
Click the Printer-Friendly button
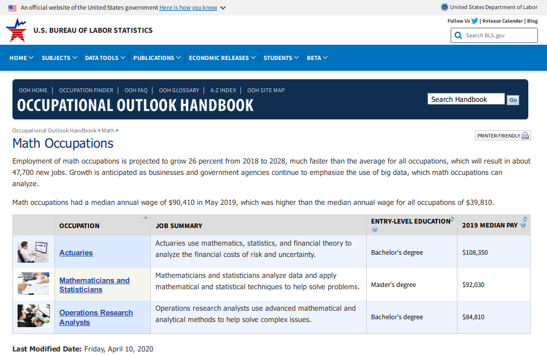tap(503, 135)
